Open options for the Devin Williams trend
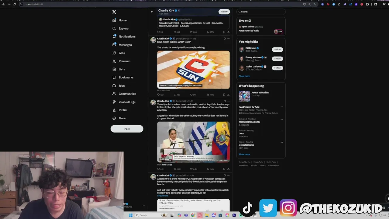The image size is (389, 219). point(282,142)
